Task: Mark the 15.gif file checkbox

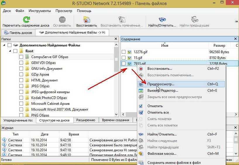Action: [x=124, y=58]
